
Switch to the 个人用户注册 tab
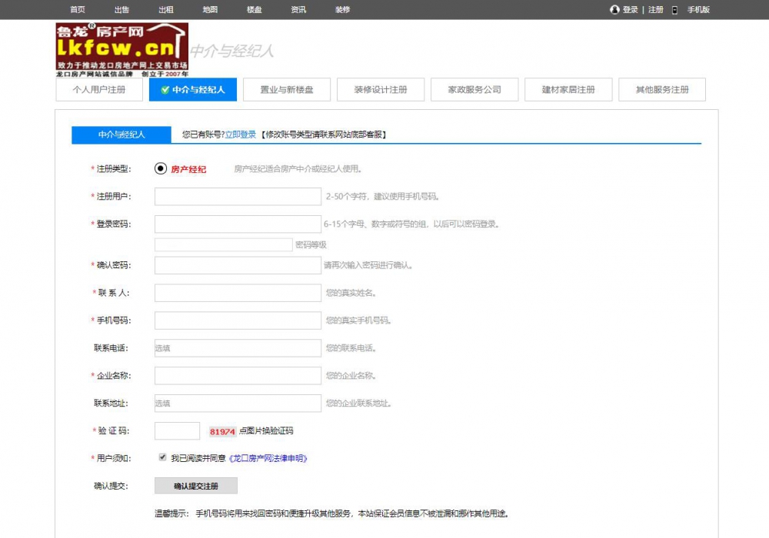pyautogui.click(x=99, y=90)
